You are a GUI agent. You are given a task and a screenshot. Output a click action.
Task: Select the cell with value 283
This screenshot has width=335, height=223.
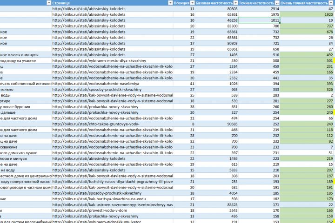click(x=259, y=95)
